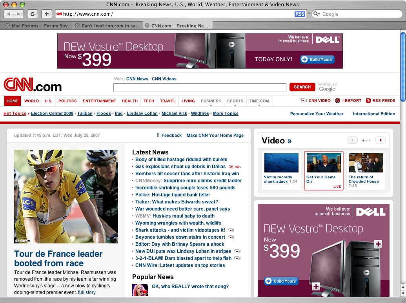This screenshot has width=406, height=303.
Task: Click the plus add bookmark button
Action: pyautogui.click(x=46, y=14)
